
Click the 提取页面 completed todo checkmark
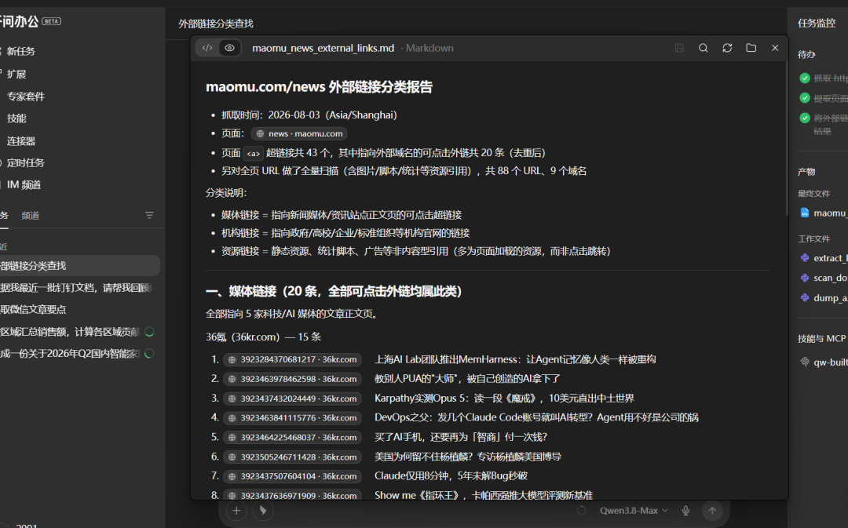click(x=805, y=98)
